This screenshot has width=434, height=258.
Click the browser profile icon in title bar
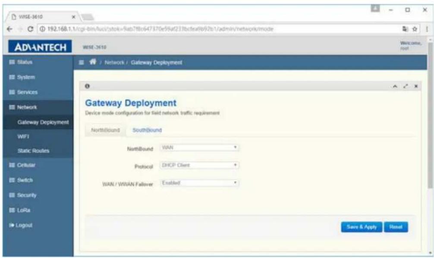375,9
